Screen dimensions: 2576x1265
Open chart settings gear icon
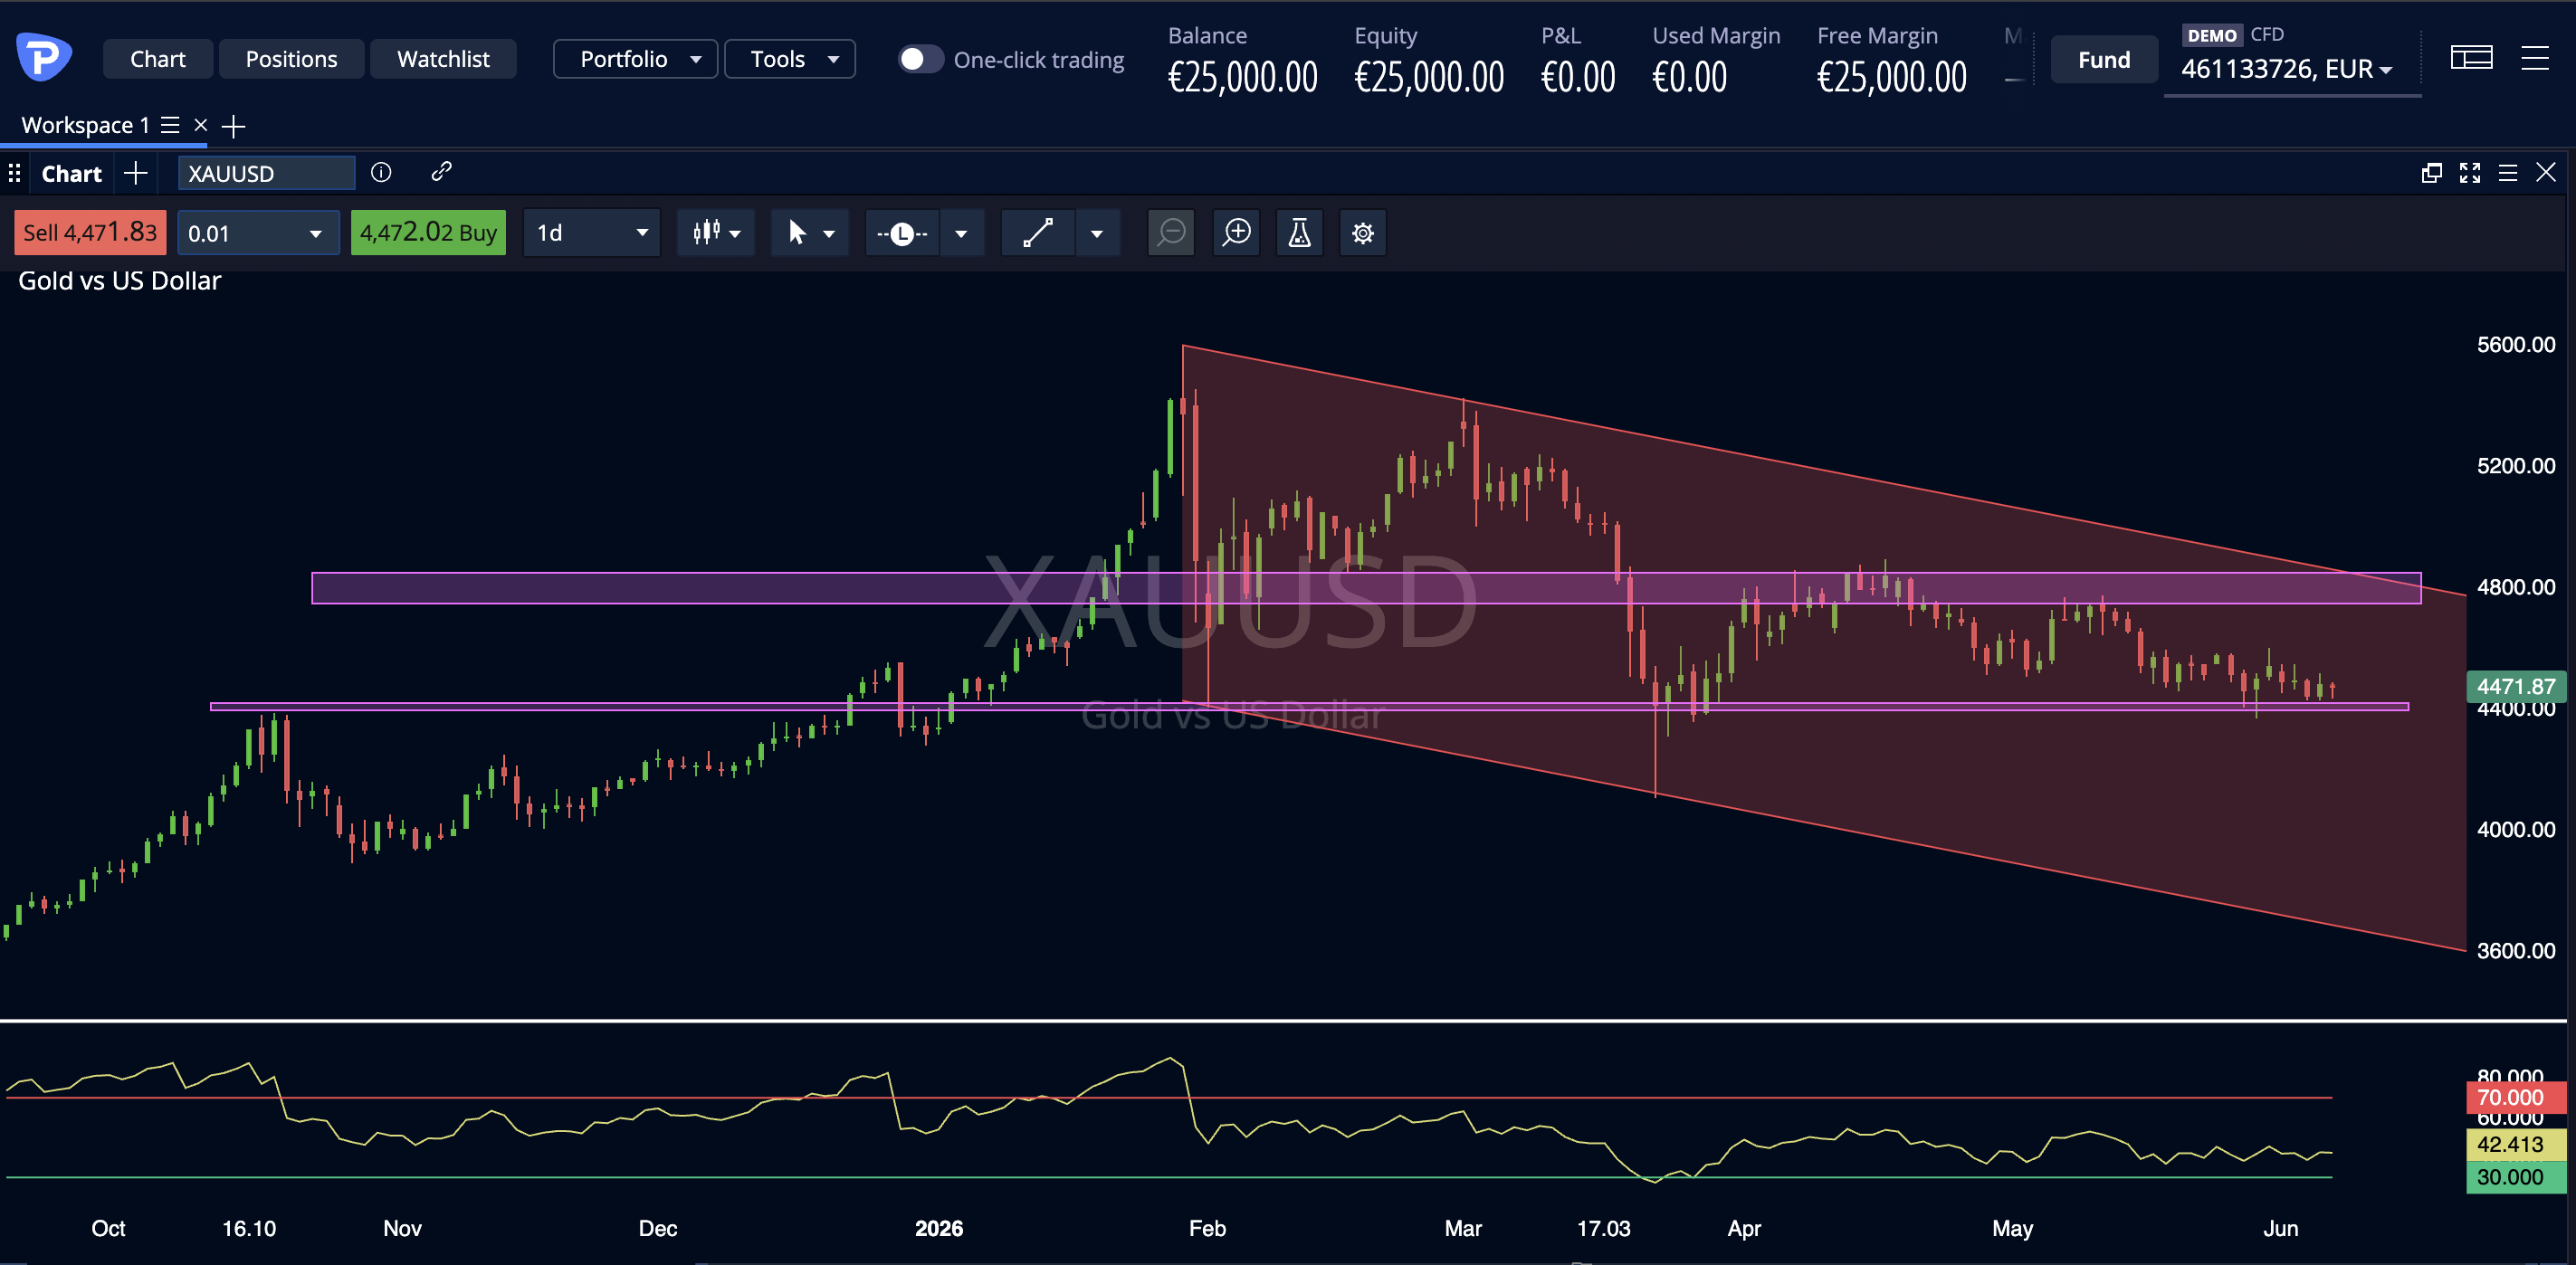point(1362,233)
